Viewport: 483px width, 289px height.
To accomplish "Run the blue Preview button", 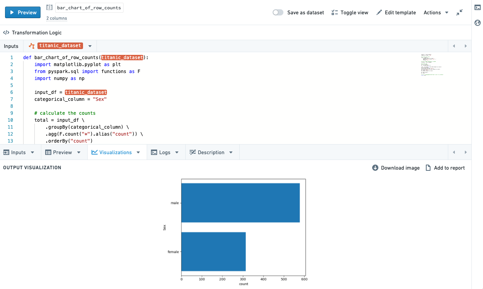I will [x=23, y=12].
